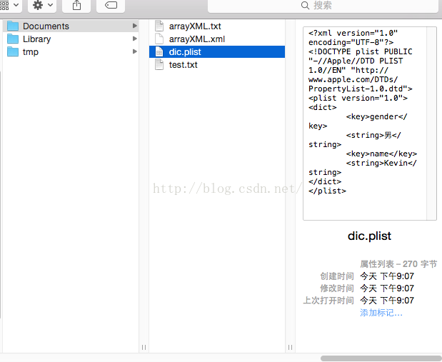Click the XML preview thumbnail of dic.plist

tap(370, 124)
